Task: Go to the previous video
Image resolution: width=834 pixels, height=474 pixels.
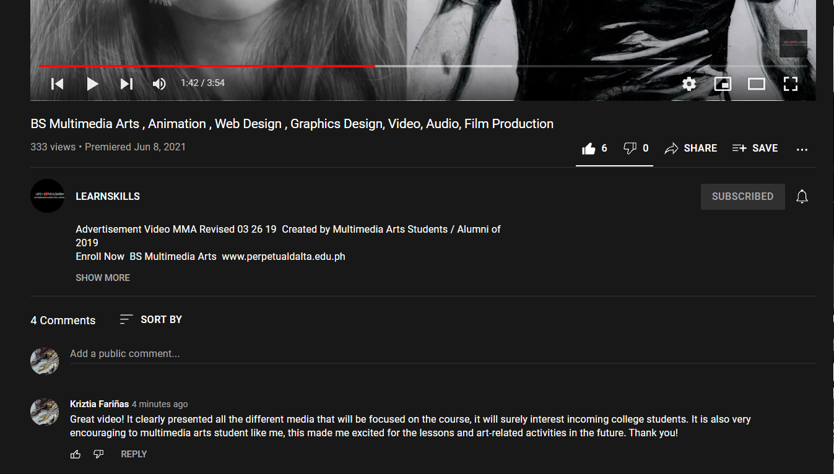Action: coord(57,84)
